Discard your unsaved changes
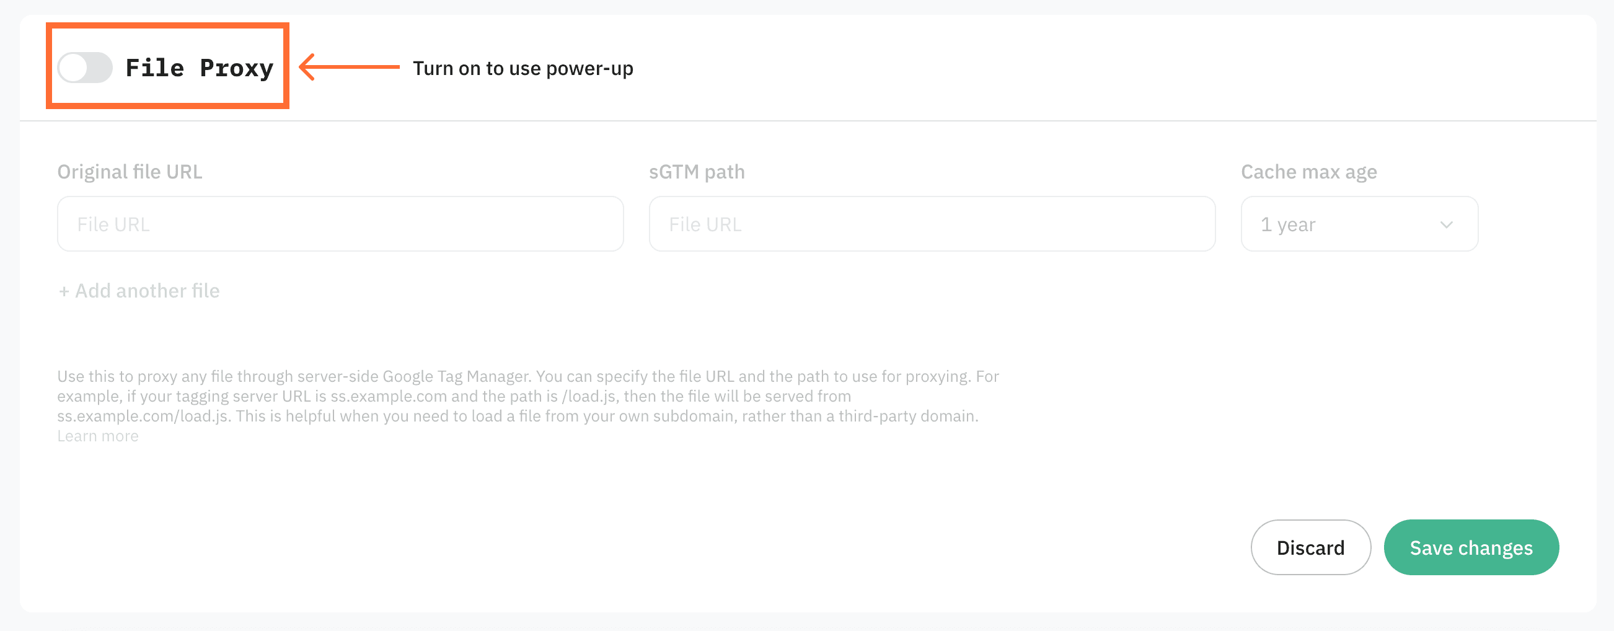Viewport: 1614px width, 631px height. coord(1310,547)
